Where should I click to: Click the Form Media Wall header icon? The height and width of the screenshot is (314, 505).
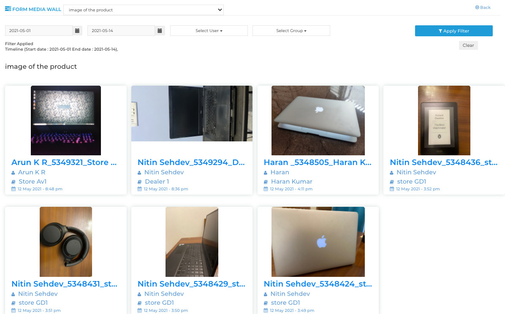pyautogui.click(x=8, y=9)
